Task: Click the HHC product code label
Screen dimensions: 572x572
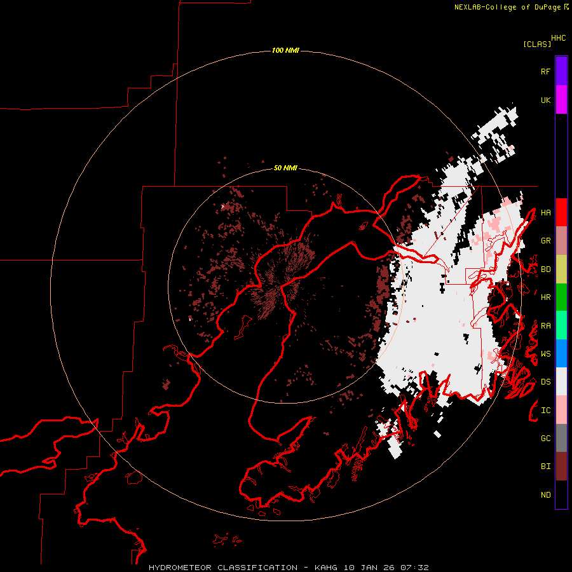Action: click(559, 38)
